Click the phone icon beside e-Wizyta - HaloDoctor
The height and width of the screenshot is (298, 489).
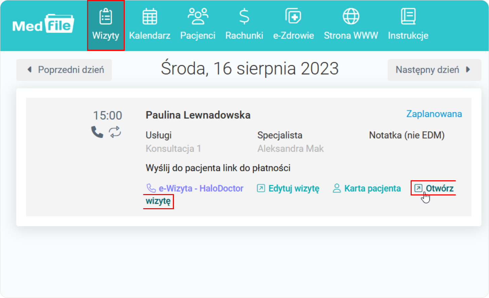coord(151,188)
